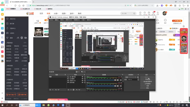Open scene transition properties gear icon
190x107 pixels.
click(x=138, y=77)
